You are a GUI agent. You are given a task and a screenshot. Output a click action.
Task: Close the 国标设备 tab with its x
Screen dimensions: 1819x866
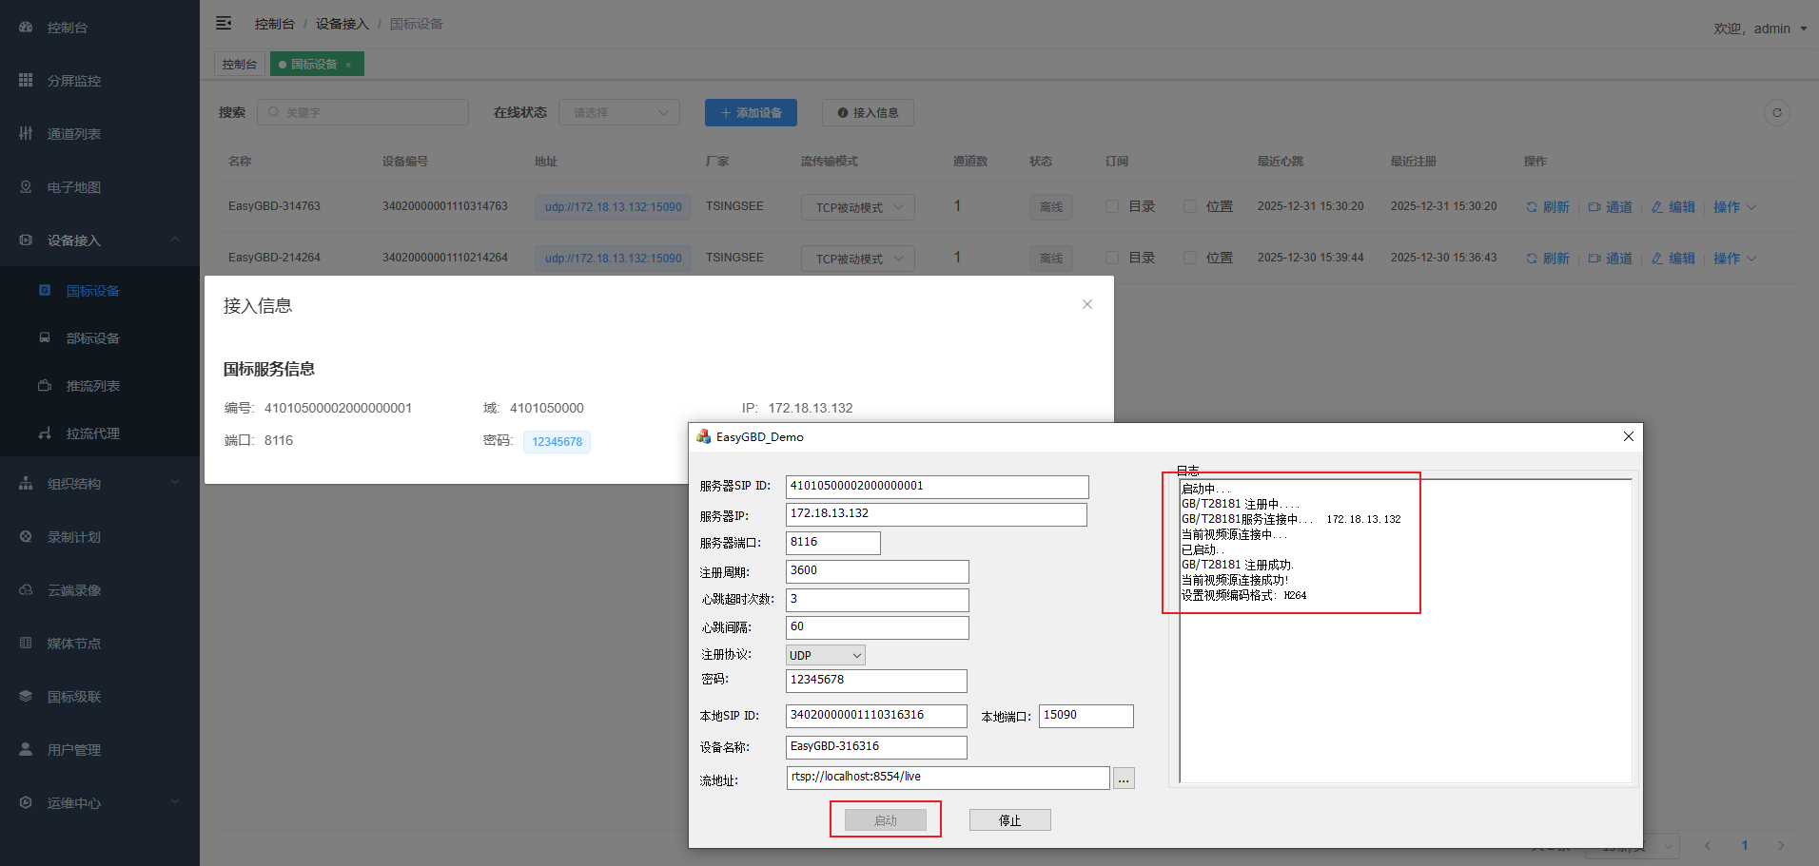click(348, 65)
